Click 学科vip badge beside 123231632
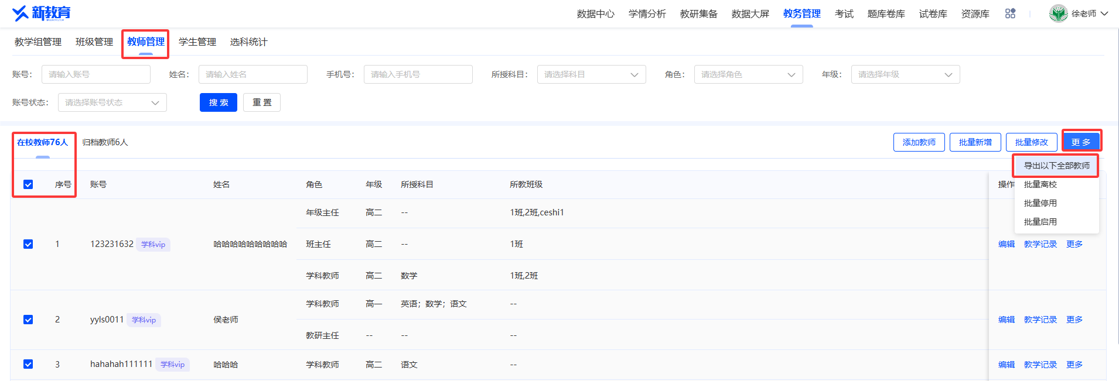1119x381 pixels. point(153,245)
